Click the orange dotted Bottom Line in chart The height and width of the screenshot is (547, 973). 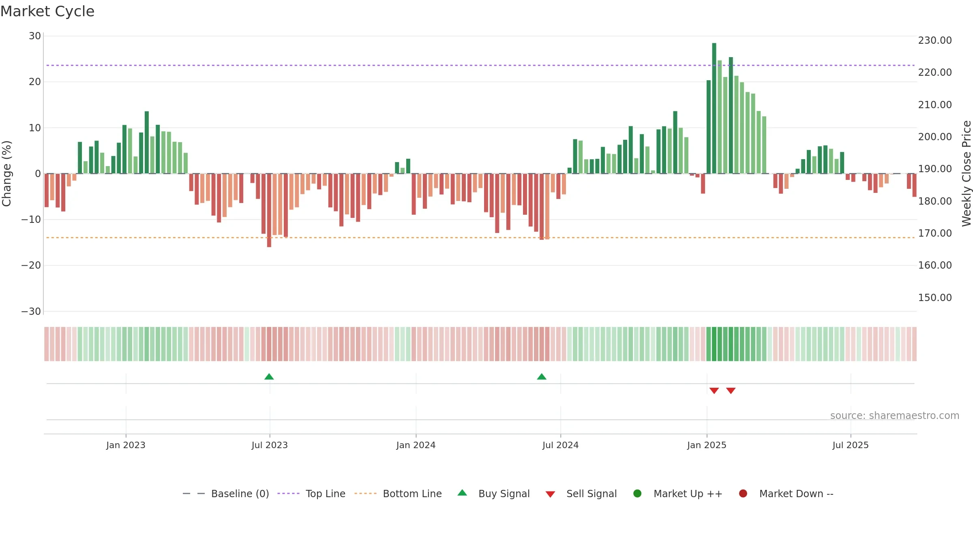tap(480, 237)
